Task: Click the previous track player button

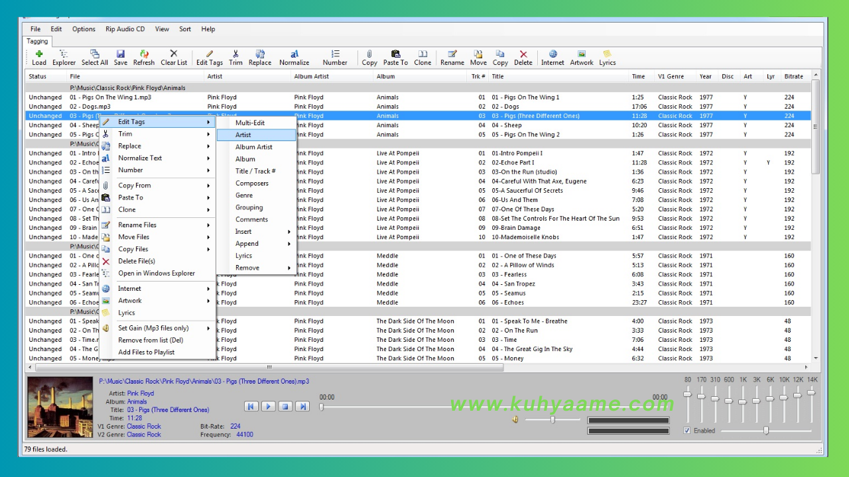Action: pos(251,406)
